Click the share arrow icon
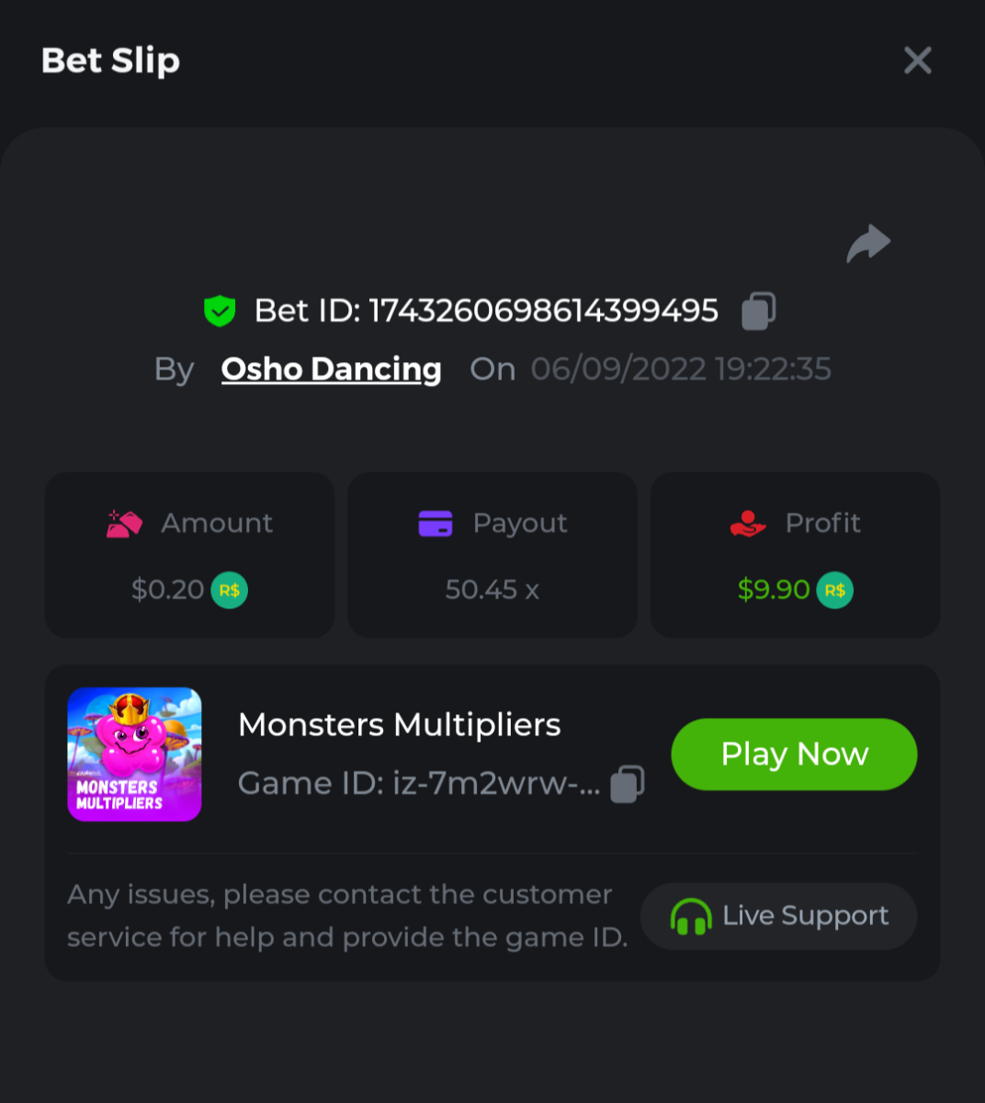This screenshot has width=985, height=1103. pyautogui.click(x=868, y=244)
